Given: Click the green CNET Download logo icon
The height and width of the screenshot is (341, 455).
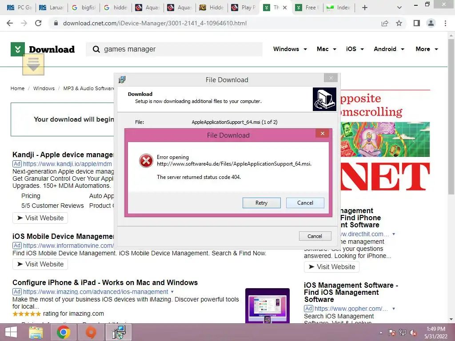Looking at the screenshot, I should tap(18, 49).
